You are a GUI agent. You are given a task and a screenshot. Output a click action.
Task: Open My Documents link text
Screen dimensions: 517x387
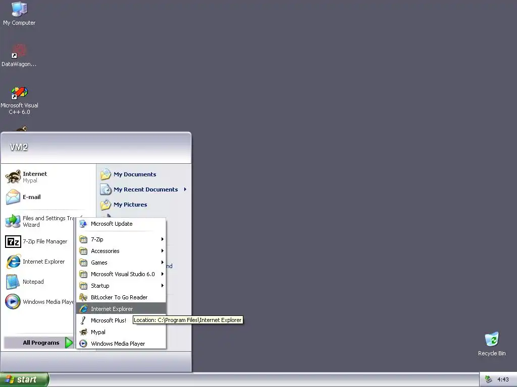135,174
